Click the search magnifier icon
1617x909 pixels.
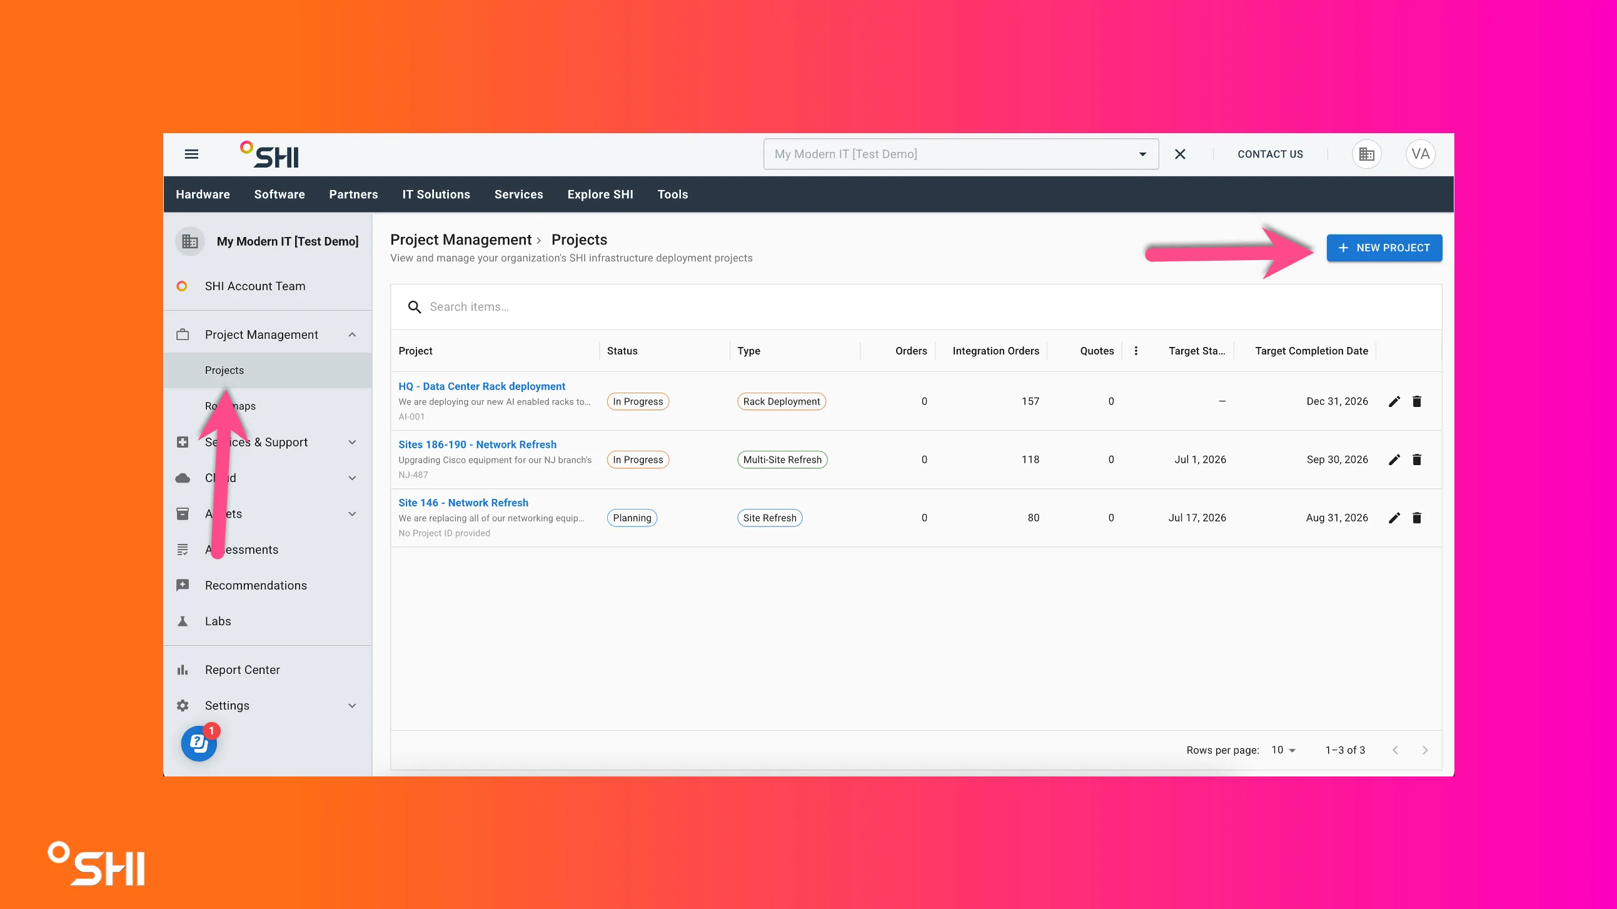click(x=415, y=307)
